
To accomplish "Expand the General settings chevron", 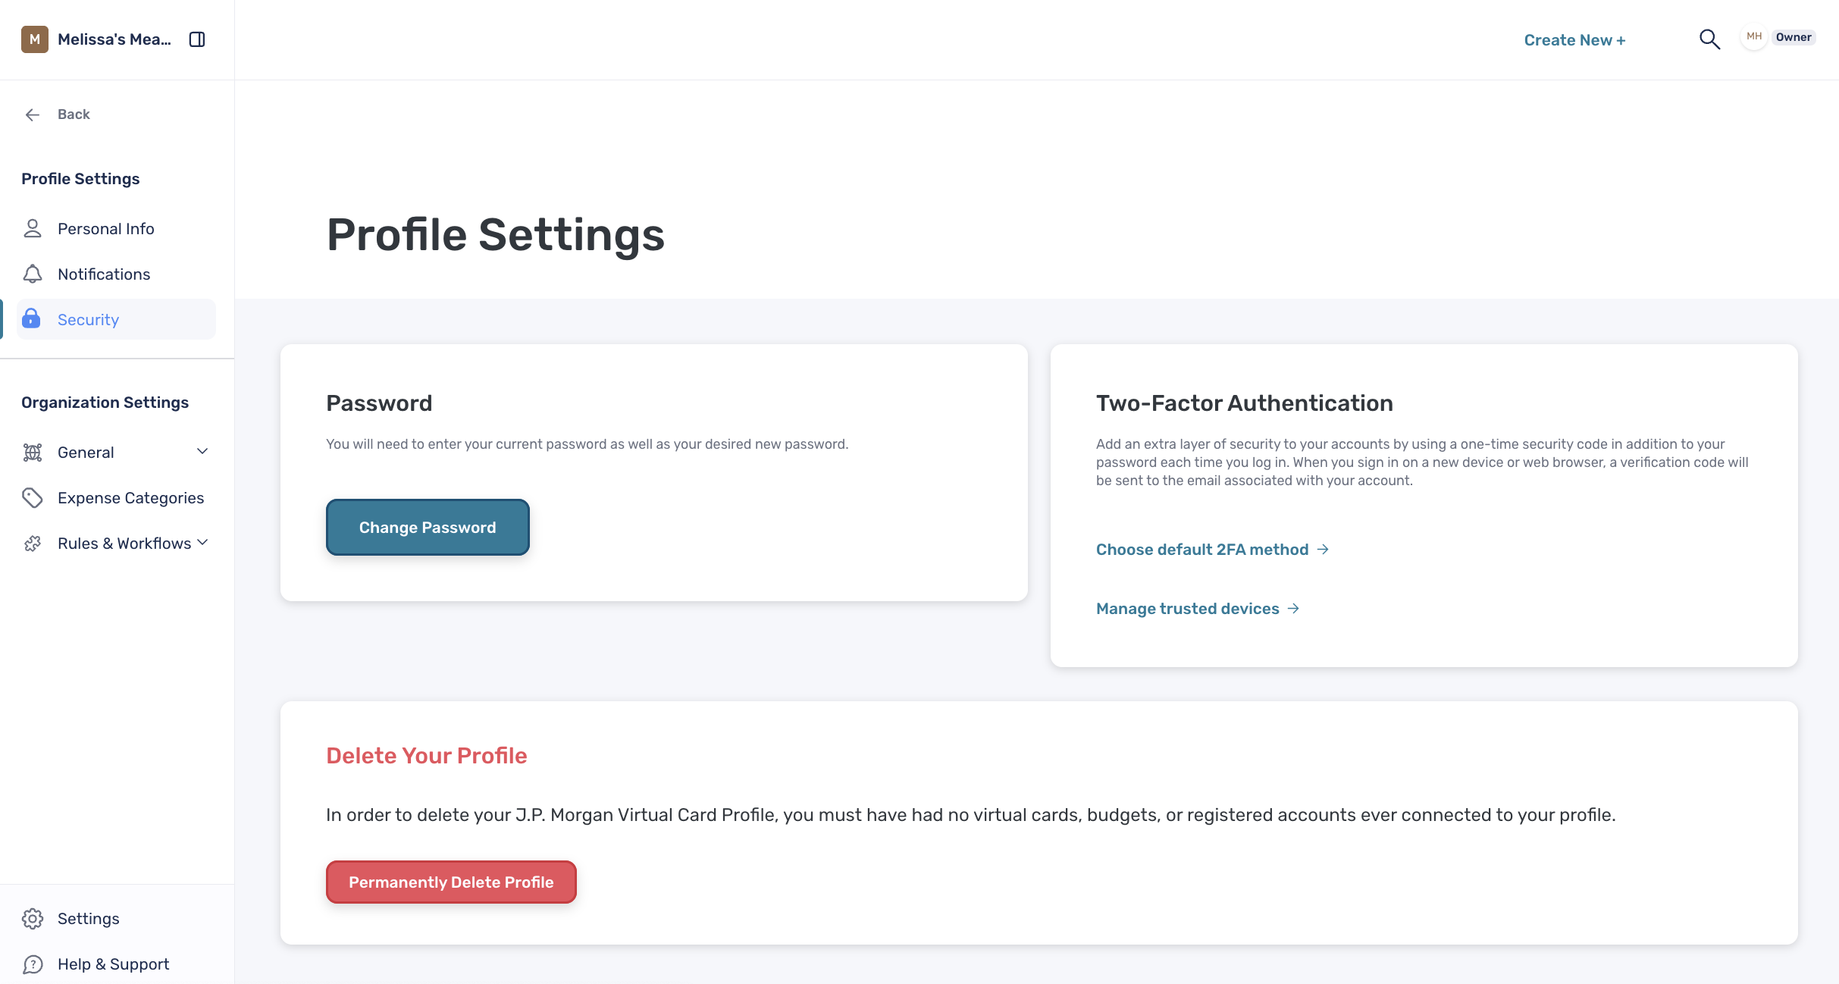I will 202,452.
